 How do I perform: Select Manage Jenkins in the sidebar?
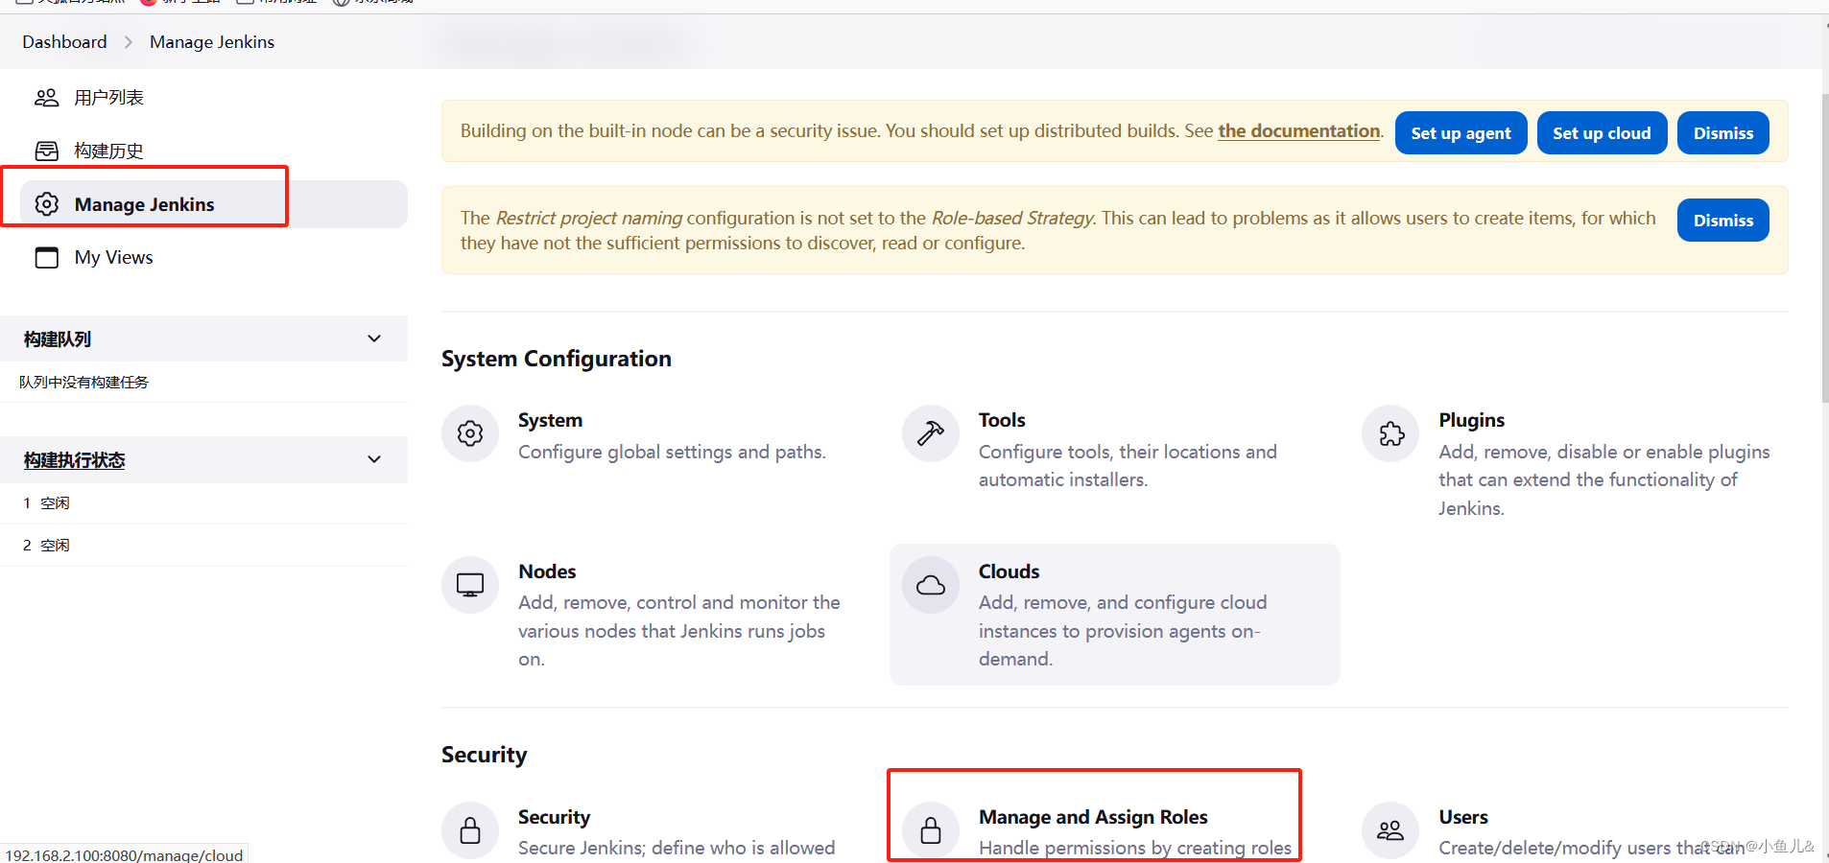click(213, 204)
